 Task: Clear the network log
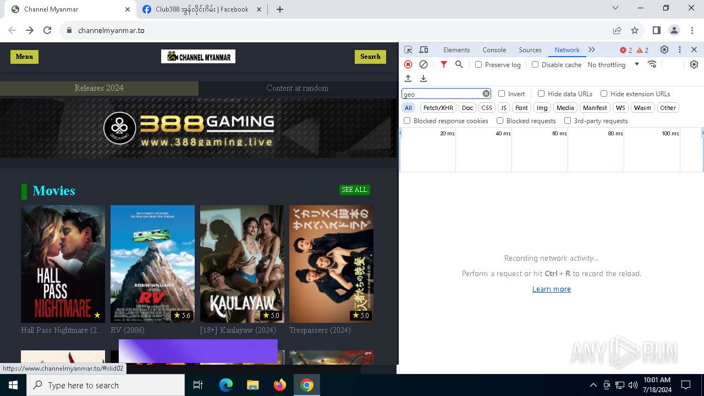pyautogui.click(x=424, y=64)
